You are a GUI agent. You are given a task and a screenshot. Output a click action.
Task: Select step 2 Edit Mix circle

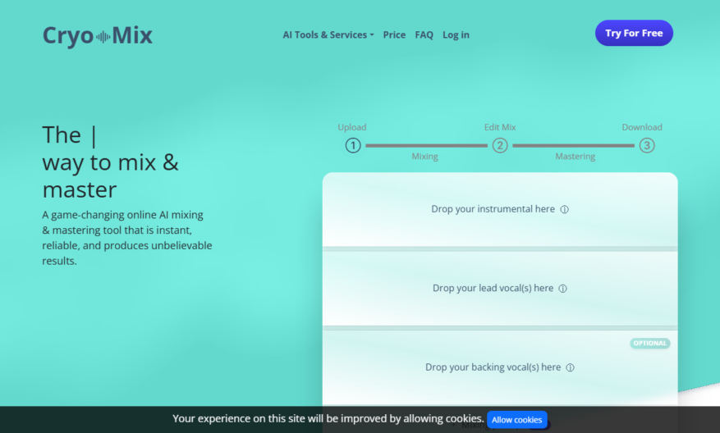500,146
